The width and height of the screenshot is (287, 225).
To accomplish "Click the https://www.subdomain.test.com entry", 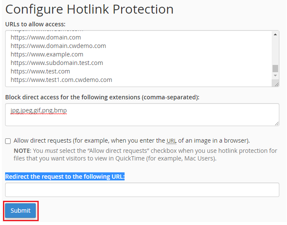I will pyautogui.click(x=57, y=63).
